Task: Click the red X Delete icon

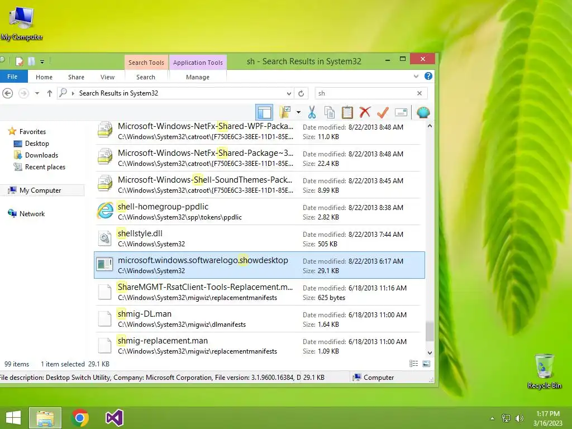Action: point(365,112)
